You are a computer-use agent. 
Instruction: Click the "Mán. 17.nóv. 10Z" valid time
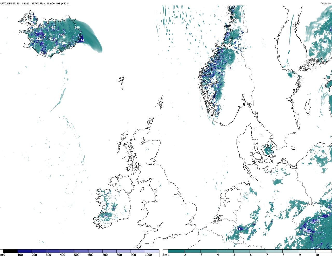coord(51,3)
